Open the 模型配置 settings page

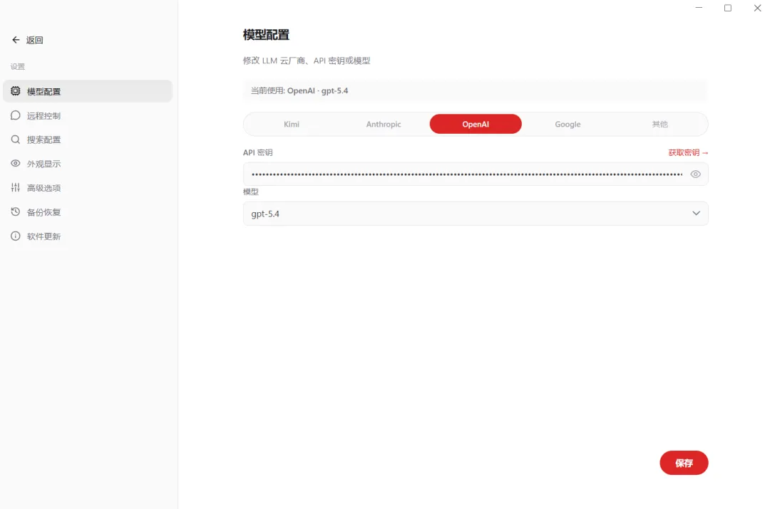point(88,91)
